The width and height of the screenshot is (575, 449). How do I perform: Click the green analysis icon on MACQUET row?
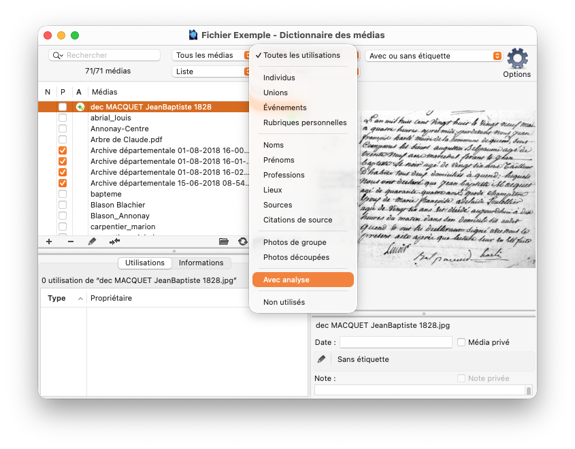(x=80, y=107)
